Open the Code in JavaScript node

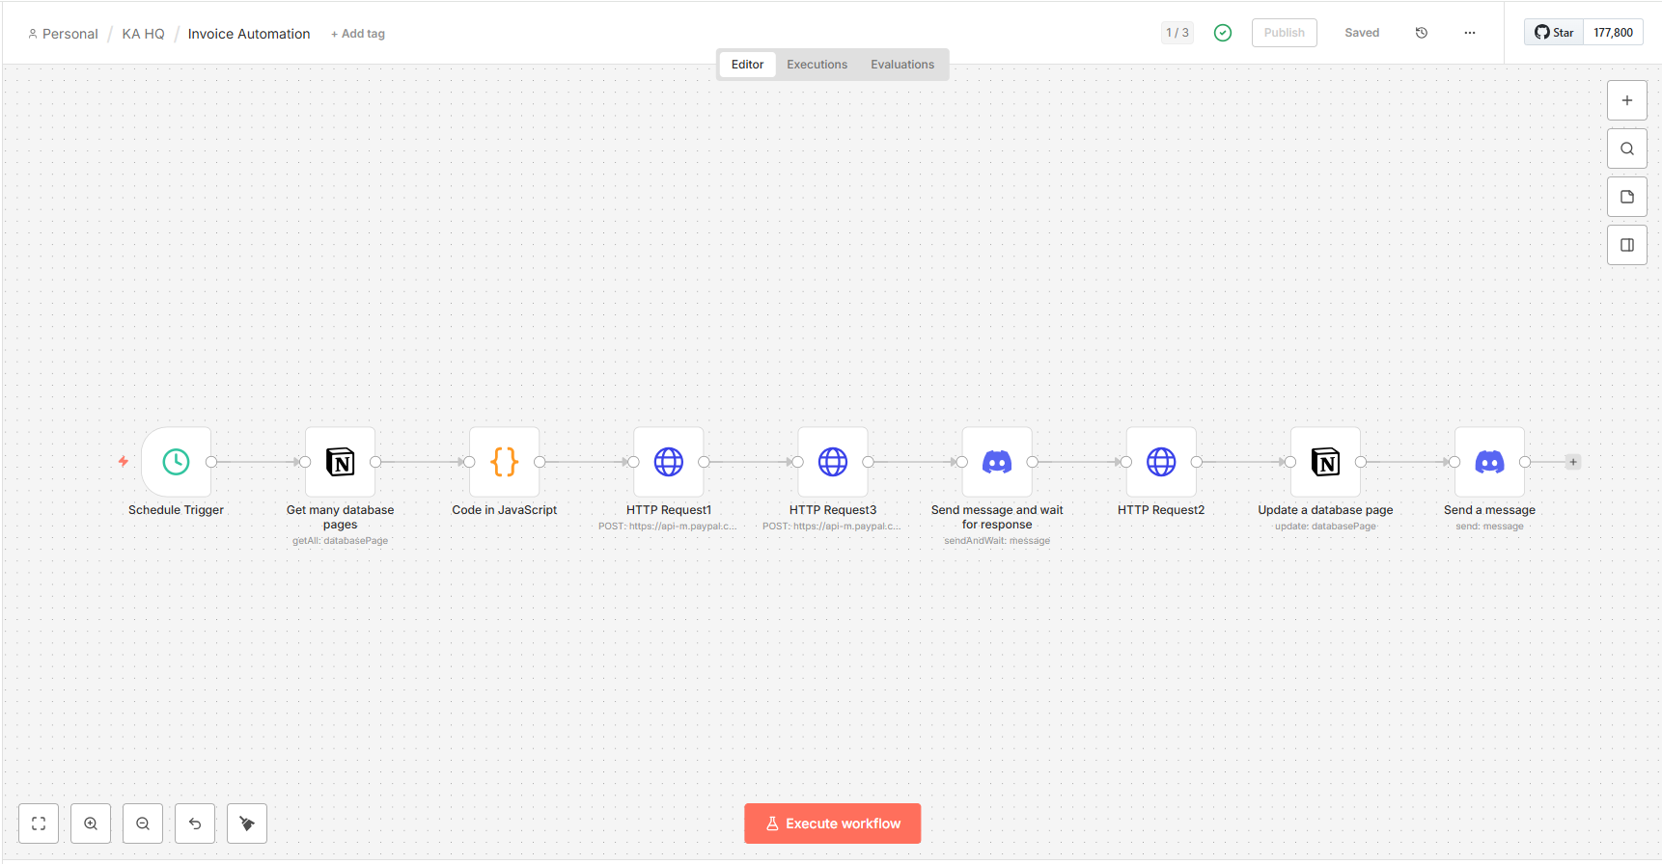pyautogui.click(x=504, y=462)
